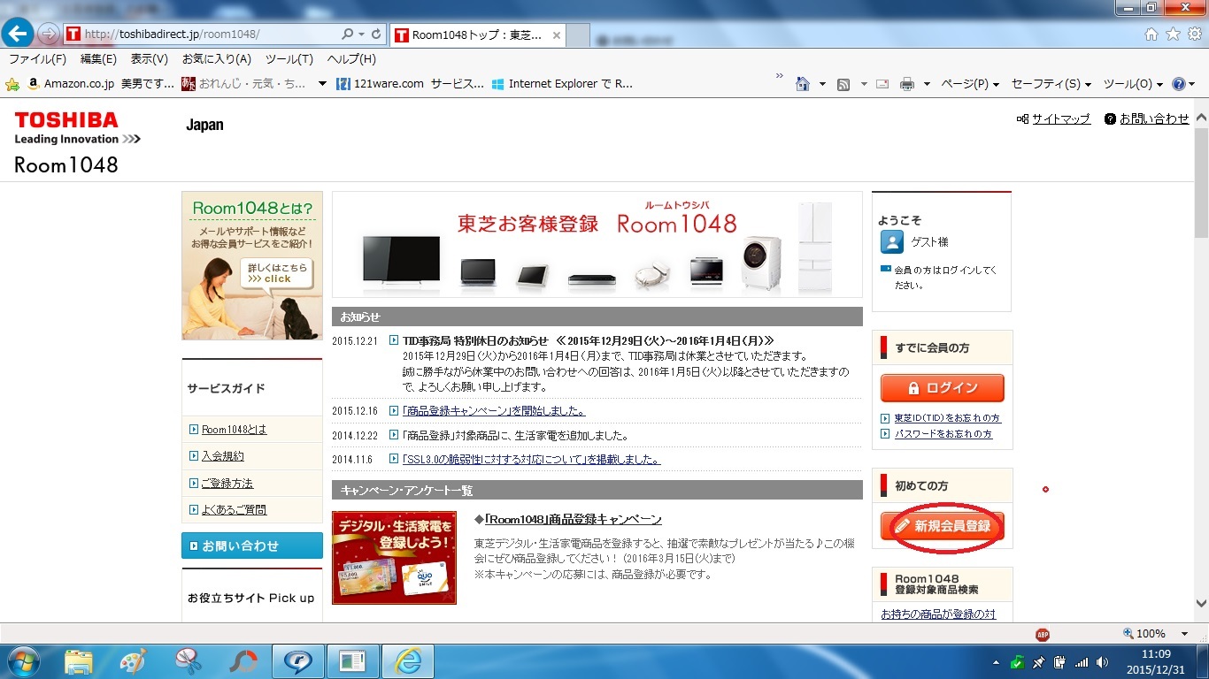Open the ページ(P) dropdown menu
Image resolution: width=1209 pixels, height=679 pixels.
coord(970,84)
